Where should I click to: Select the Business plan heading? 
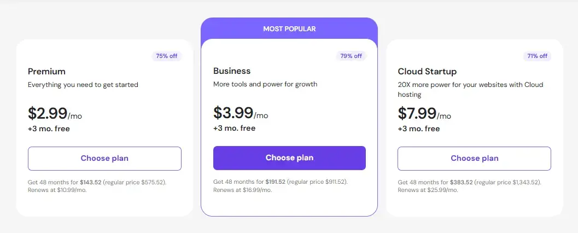pyautogui.click(x=232, y=71)
